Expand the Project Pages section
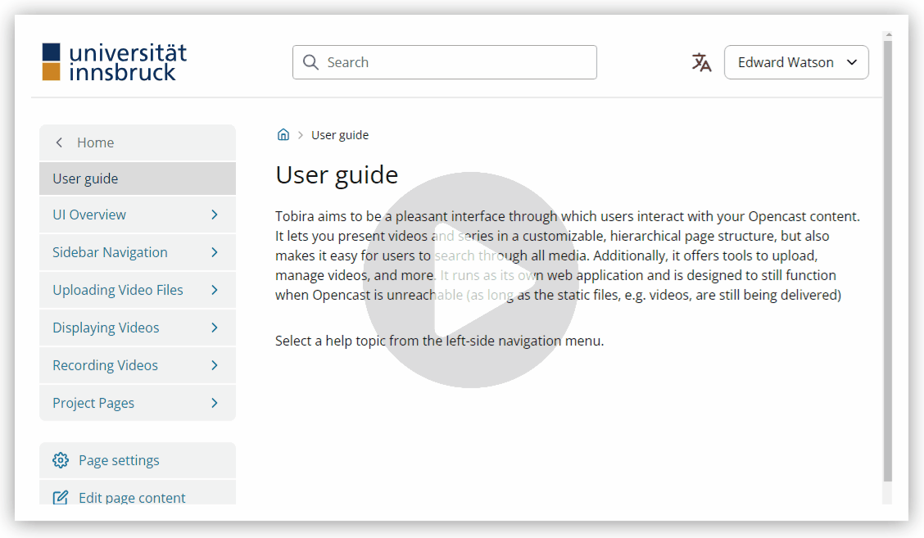The image size is (924, 538). click(x=215, y=403)
